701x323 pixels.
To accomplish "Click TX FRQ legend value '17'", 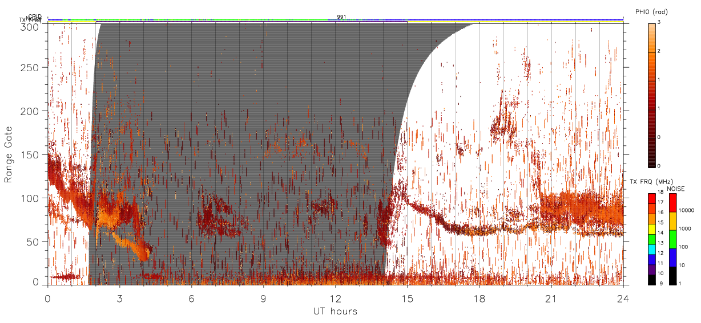I will pos(660,203).
